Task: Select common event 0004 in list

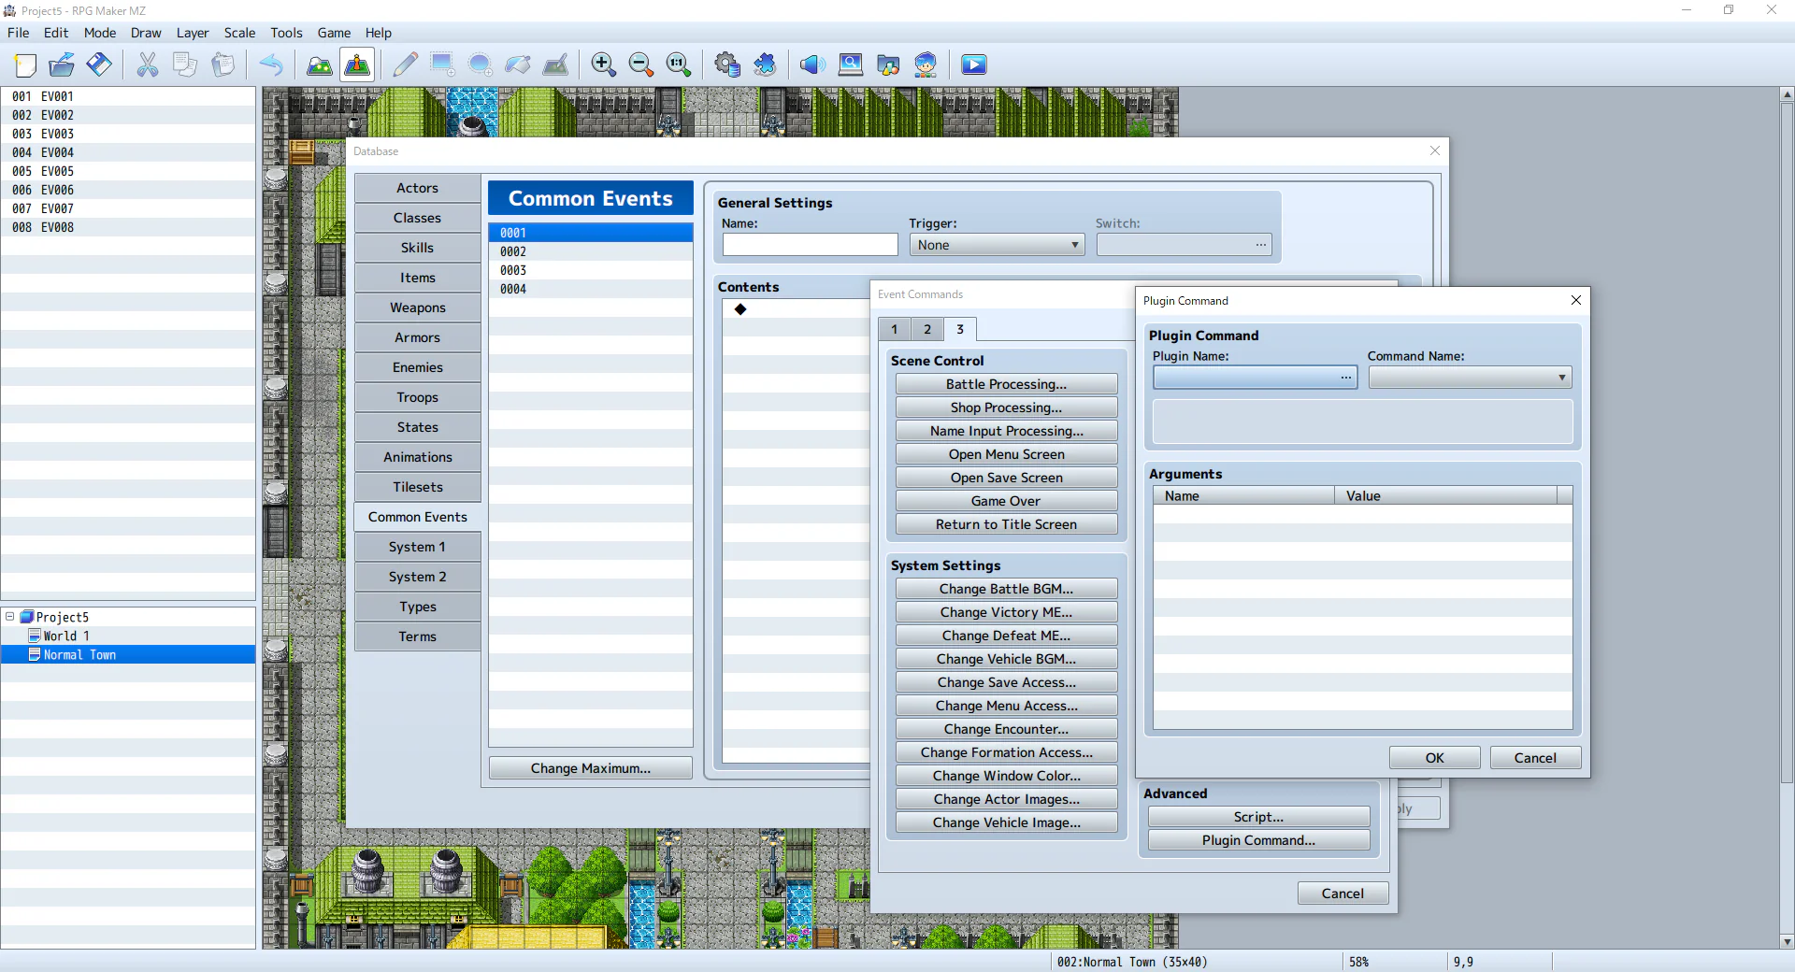Action: (590, 289)
